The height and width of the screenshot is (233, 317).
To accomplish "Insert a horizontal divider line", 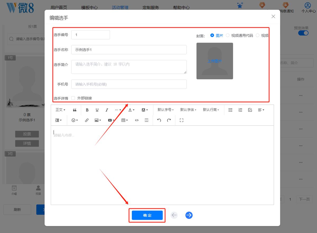I will click(x=146, y=120).
